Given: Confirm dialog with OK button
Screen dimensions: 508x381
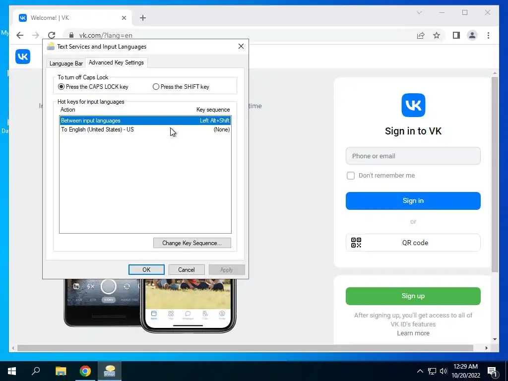Looking at the screenshot, I should coord(146,269).
